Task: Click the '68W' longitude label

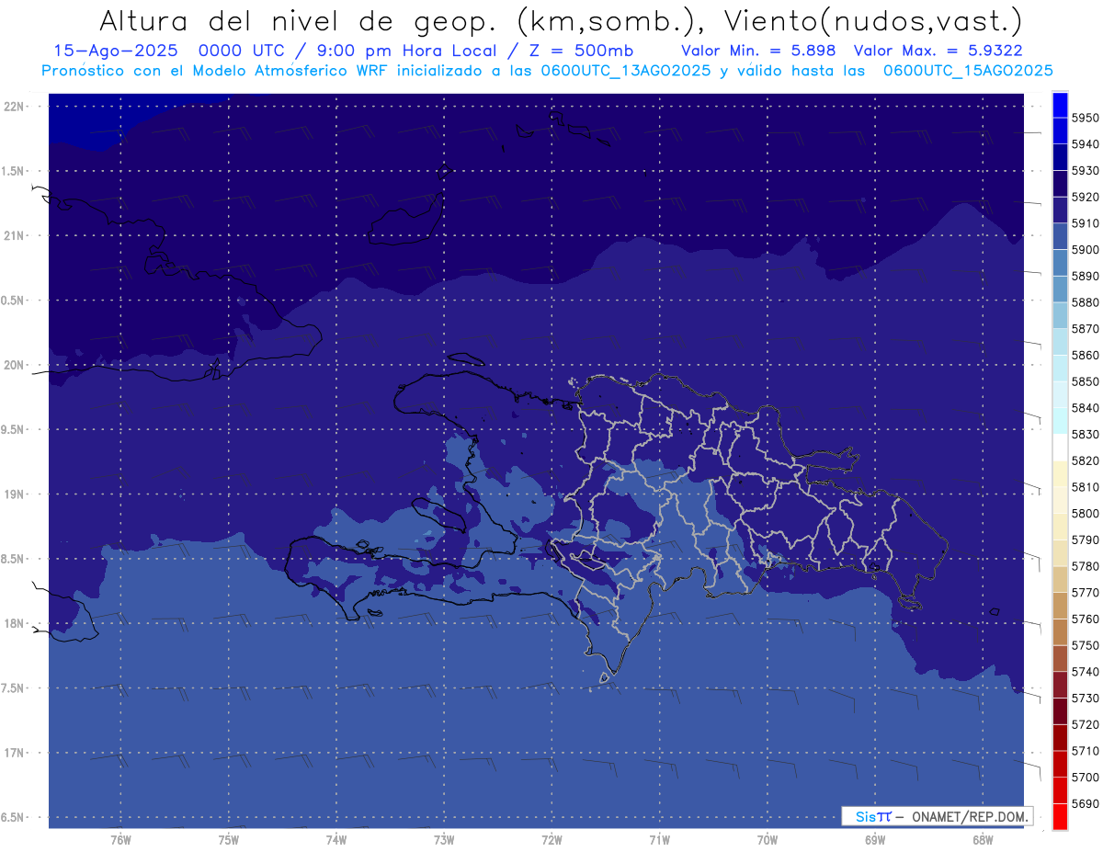Action: click(983, 839)
